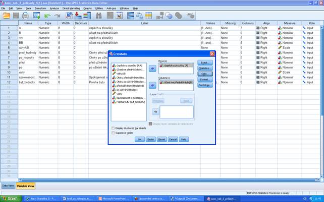Select the Variable View tab
The image size is (324, 202).
tap(26, 186)
